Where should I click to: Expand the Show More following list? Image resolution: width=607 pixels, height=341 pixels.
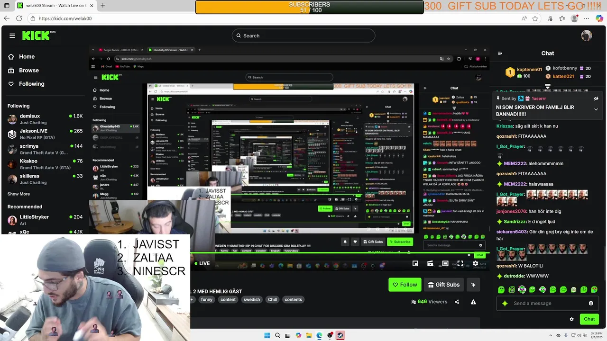pos(18,194)
